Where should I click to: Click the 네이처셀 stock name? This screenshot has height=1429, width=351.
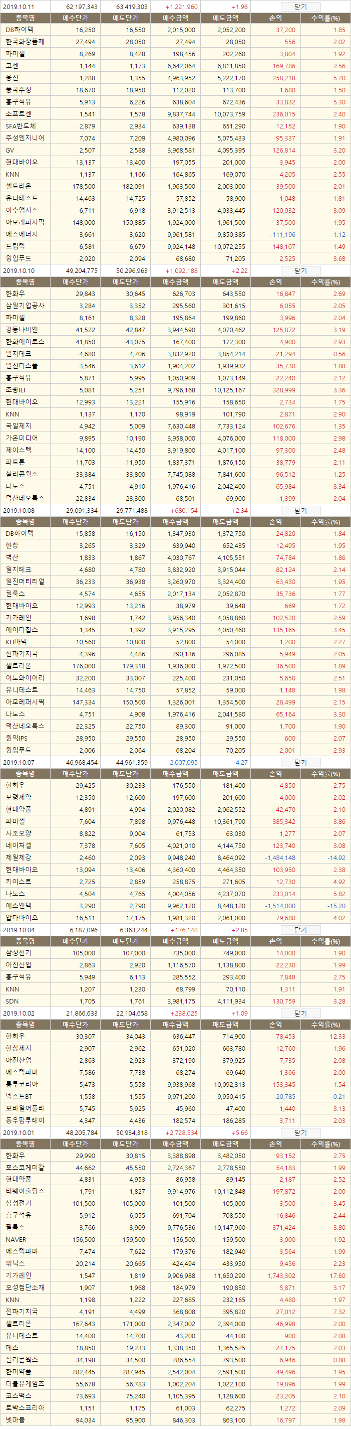coord(18,845)
